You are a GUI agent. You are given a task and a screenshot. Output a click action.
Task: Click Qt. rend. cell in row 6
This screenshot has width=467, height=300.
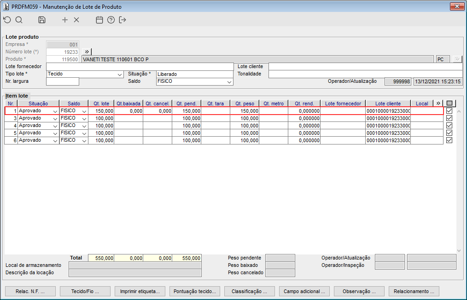coord(304,140)
